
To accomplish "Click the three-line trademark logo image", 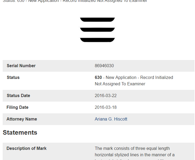I will pos(97,30).
